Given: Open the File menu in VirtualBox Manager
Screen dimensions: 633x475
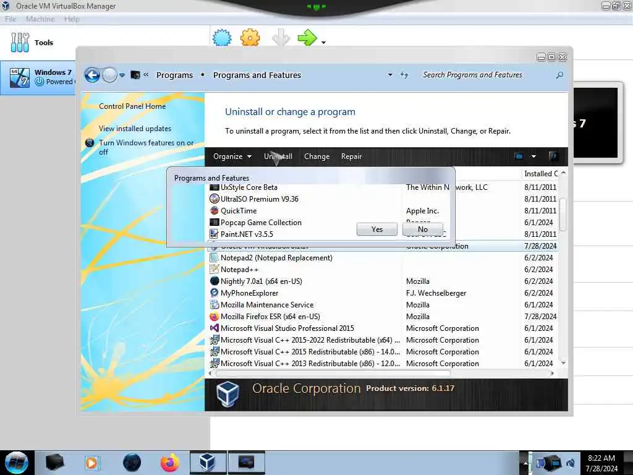Looking at the screenshot, I should click(11, 19).
